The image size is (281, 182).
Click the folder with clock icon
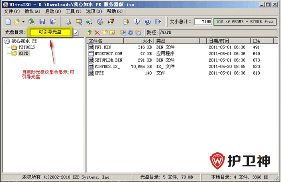(x=138, y=32)
